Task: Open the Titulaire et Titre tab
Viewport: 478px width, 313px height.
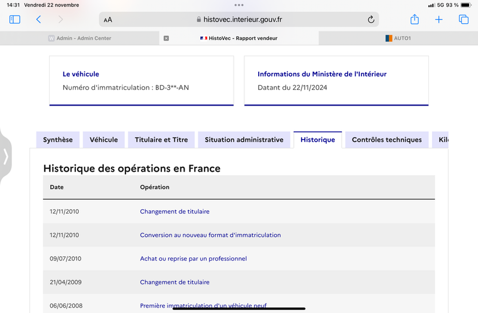Action: click(161, 140)
